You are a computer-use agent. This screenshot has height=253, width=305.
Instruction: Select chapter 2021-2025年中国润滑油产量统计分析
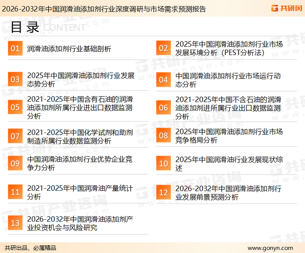click(80, 192)
